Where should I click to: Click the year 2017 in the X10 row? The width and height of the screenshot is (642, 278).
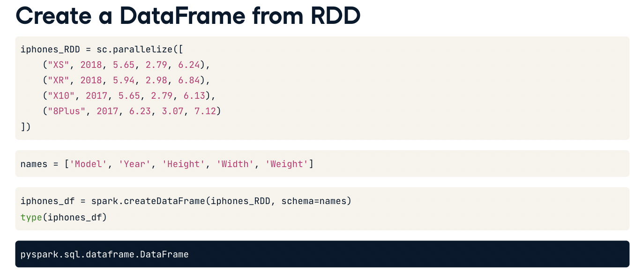[x=97, y=95]
